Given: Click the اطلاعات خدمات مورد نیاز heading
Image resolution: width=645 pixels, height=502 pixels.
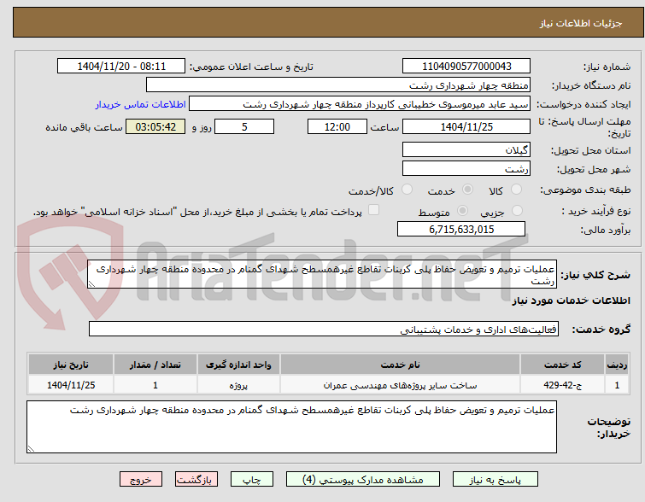Looking at the screenshot, I should click(x=571, y=301).
